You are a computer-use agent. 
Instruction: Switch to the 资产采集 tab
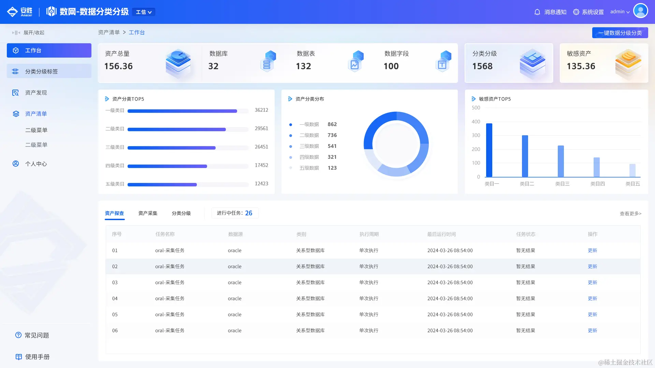click(148, 213)
